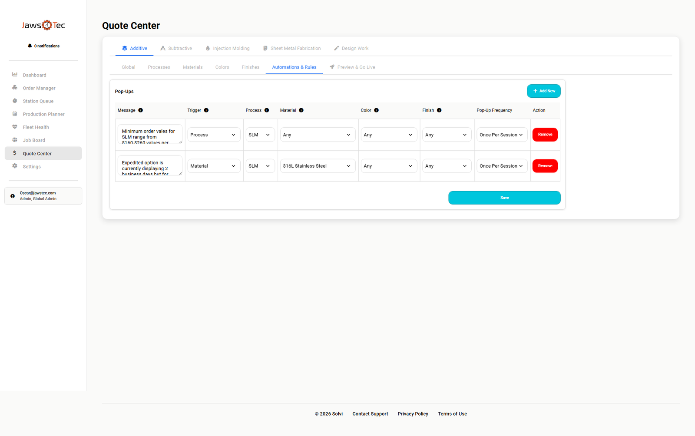The image size is (695, 436).
Task: Open the Sheet Metal Fabrication tab
Action: pos(292,48)
